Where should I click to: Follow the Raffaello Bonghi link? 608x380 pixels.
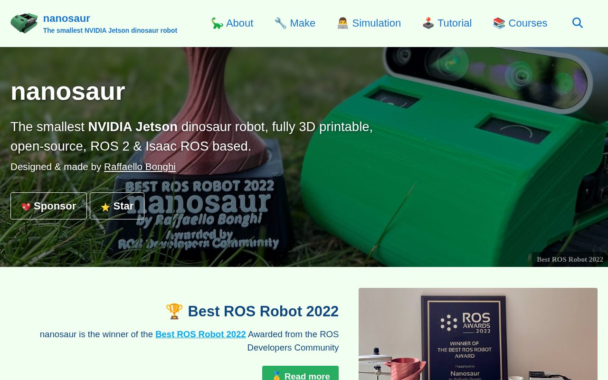[x=140, y=167]
